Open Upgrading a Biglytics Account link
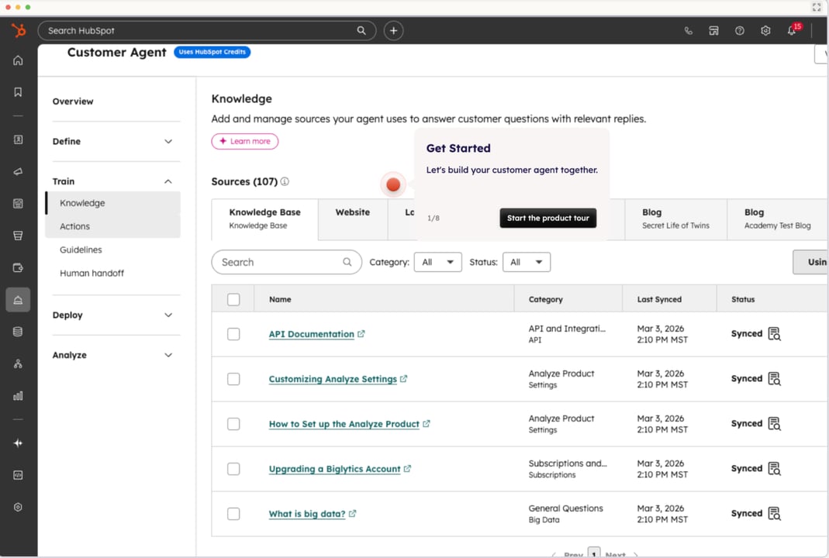The image size is (829, 558). pyautogui.click(x=334, y=469)
